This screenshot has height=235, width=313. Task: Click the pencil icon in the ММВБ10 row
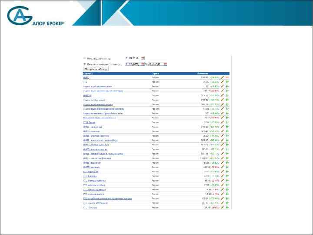[x=223, y=95]
